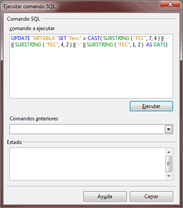This screenshot has height=208, width=183.
Task: Click the UPDATE keyword in the command
Action: (x=21, y=38)
